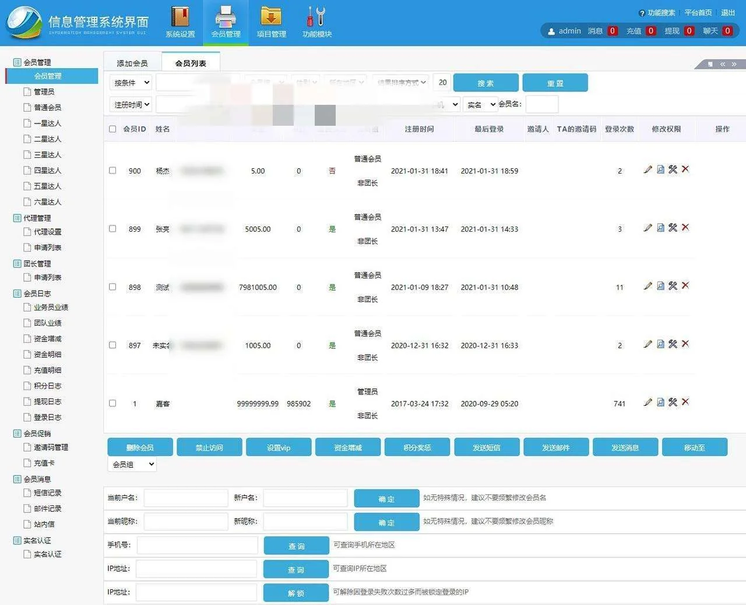Screen dimensions: 746x605
Task: Click the 退出 logout link
Action: 728,12
